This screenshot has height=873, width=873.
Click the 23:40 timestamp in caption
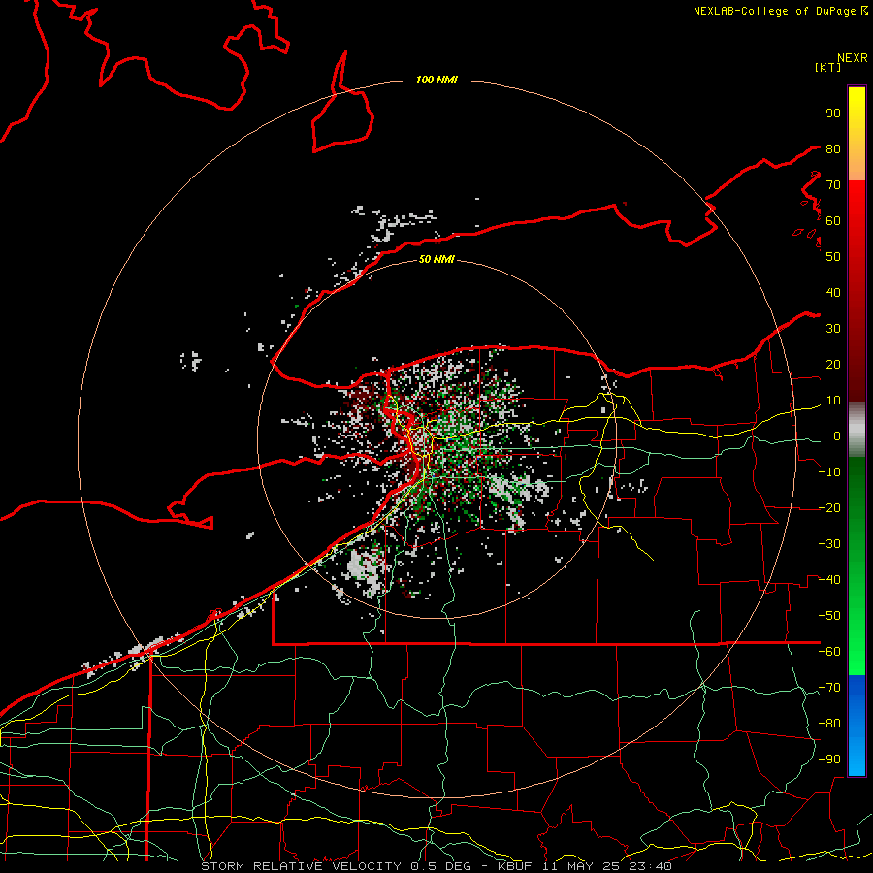[652, 866]
